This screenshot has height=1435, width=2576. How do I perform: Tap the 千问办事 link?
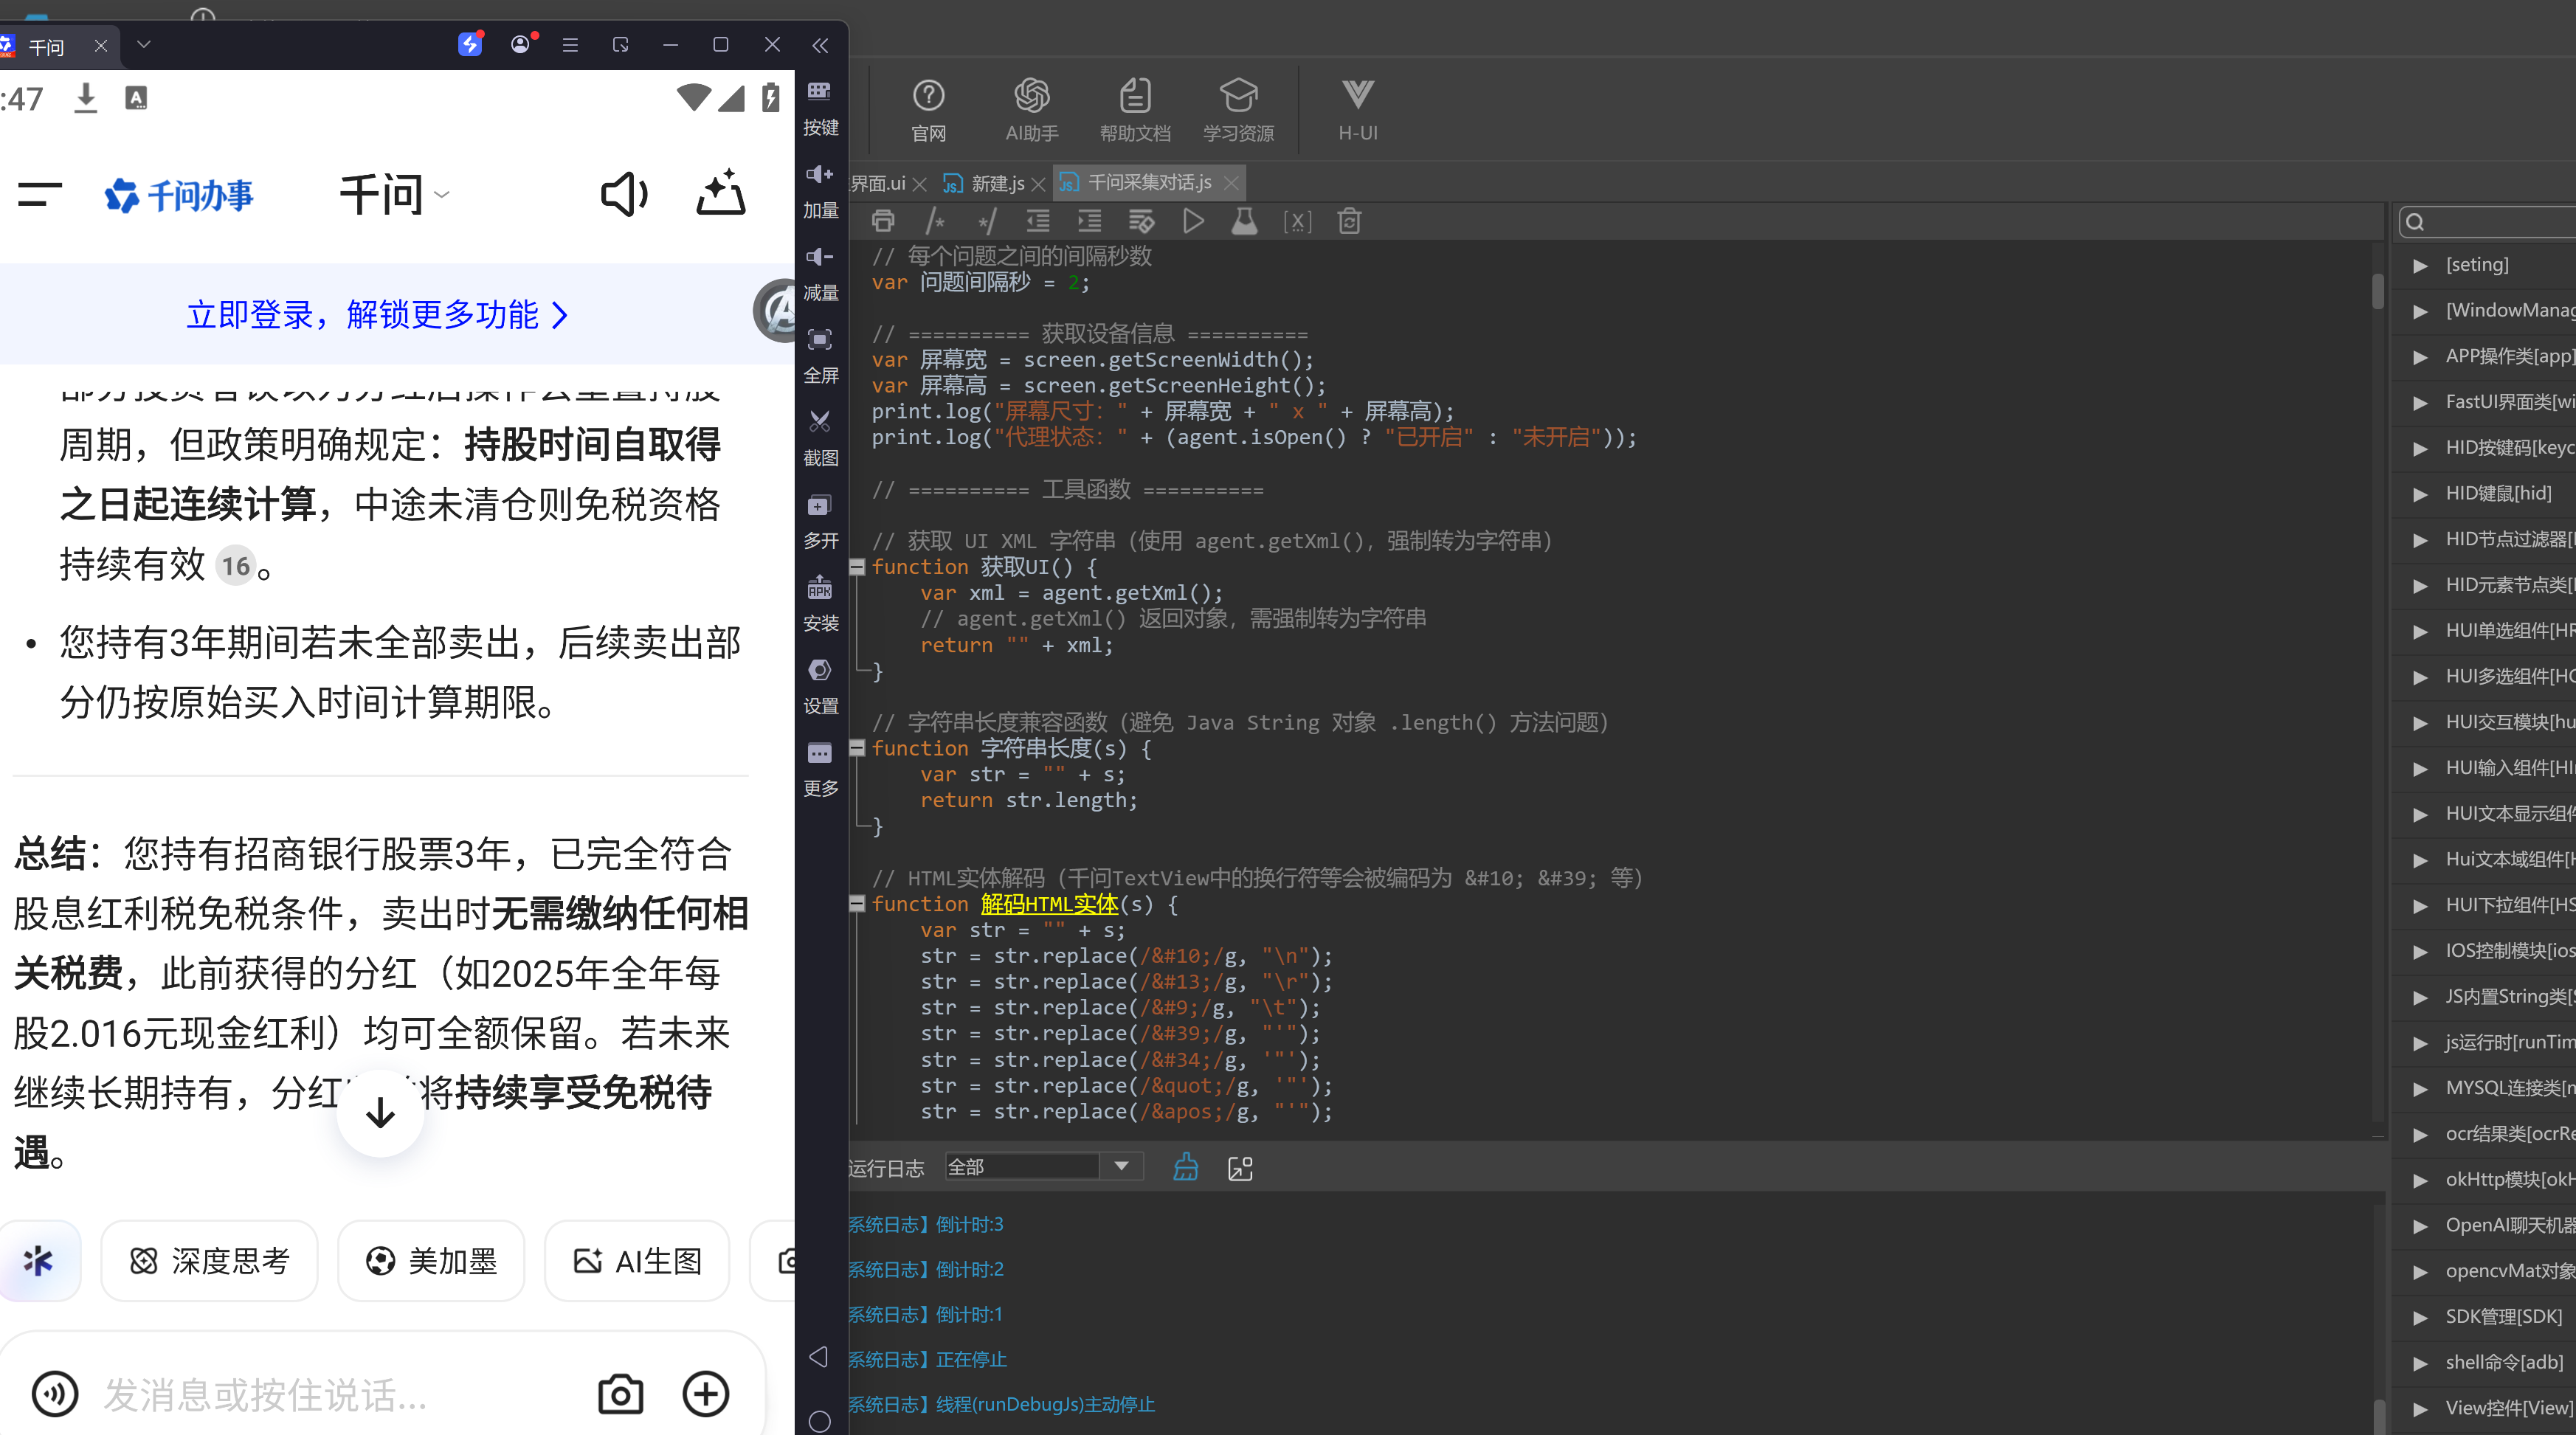(180, 195)
